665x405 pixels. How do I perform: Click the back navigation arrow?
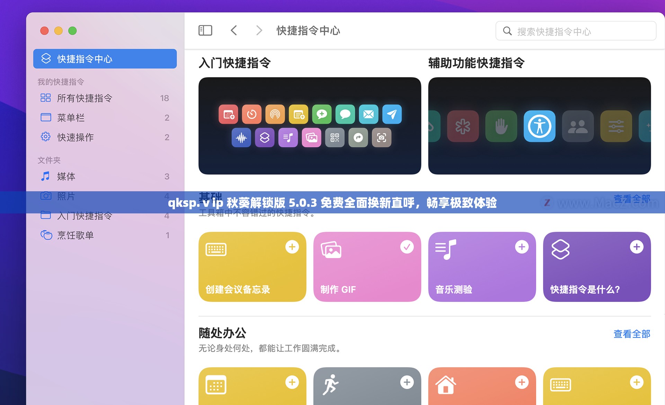[234, 30]
